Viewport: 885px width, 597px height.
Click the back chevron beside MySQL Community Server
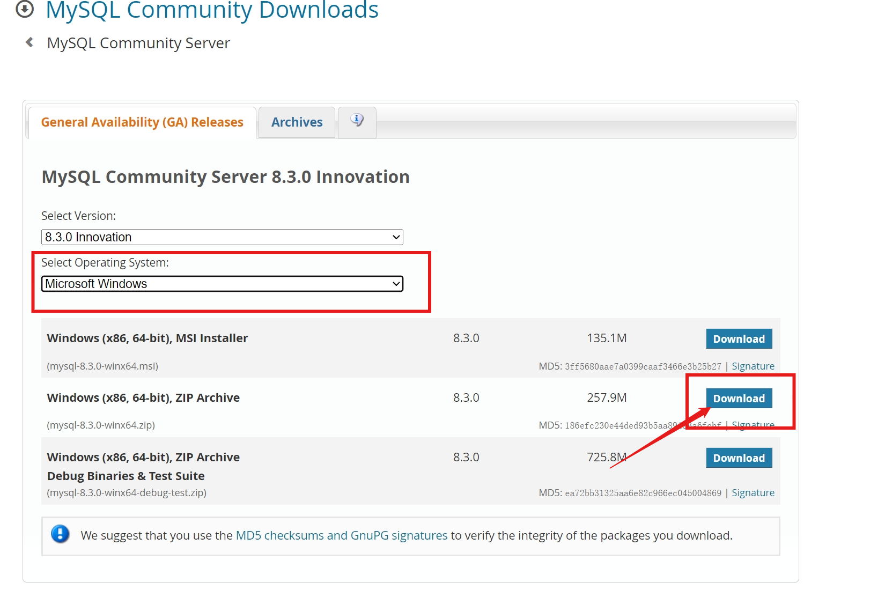[29, 42]
